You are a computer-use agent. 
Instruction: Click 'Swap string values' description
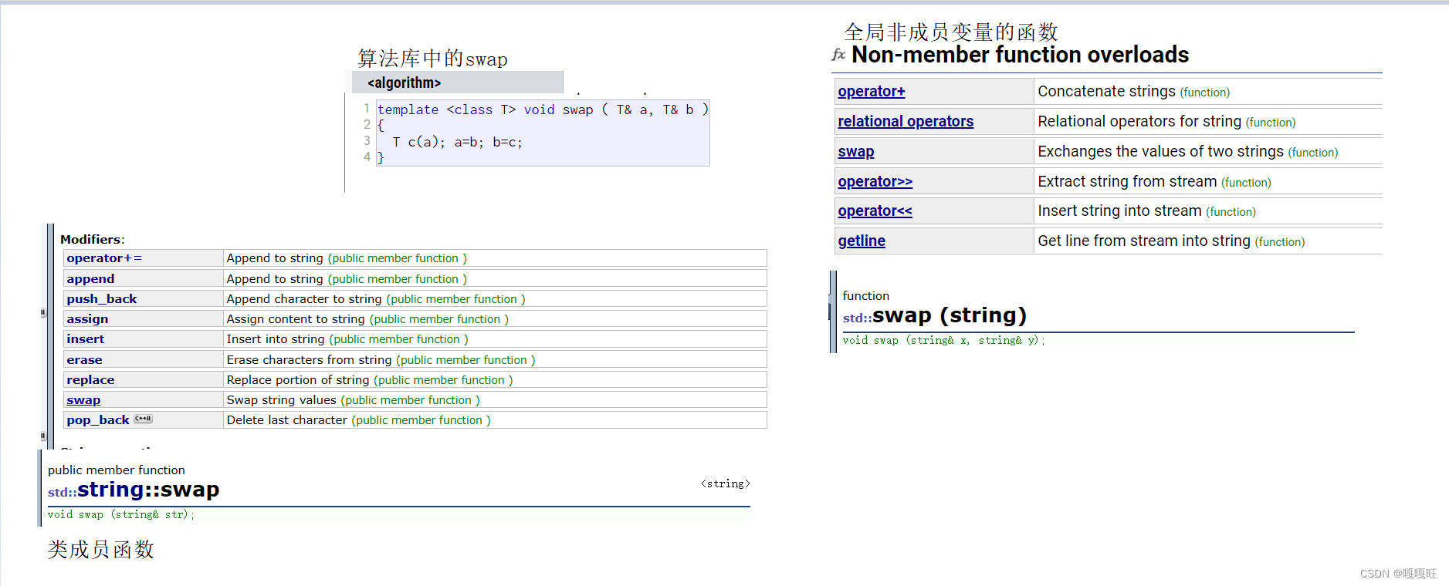click(x=281, y=400)
